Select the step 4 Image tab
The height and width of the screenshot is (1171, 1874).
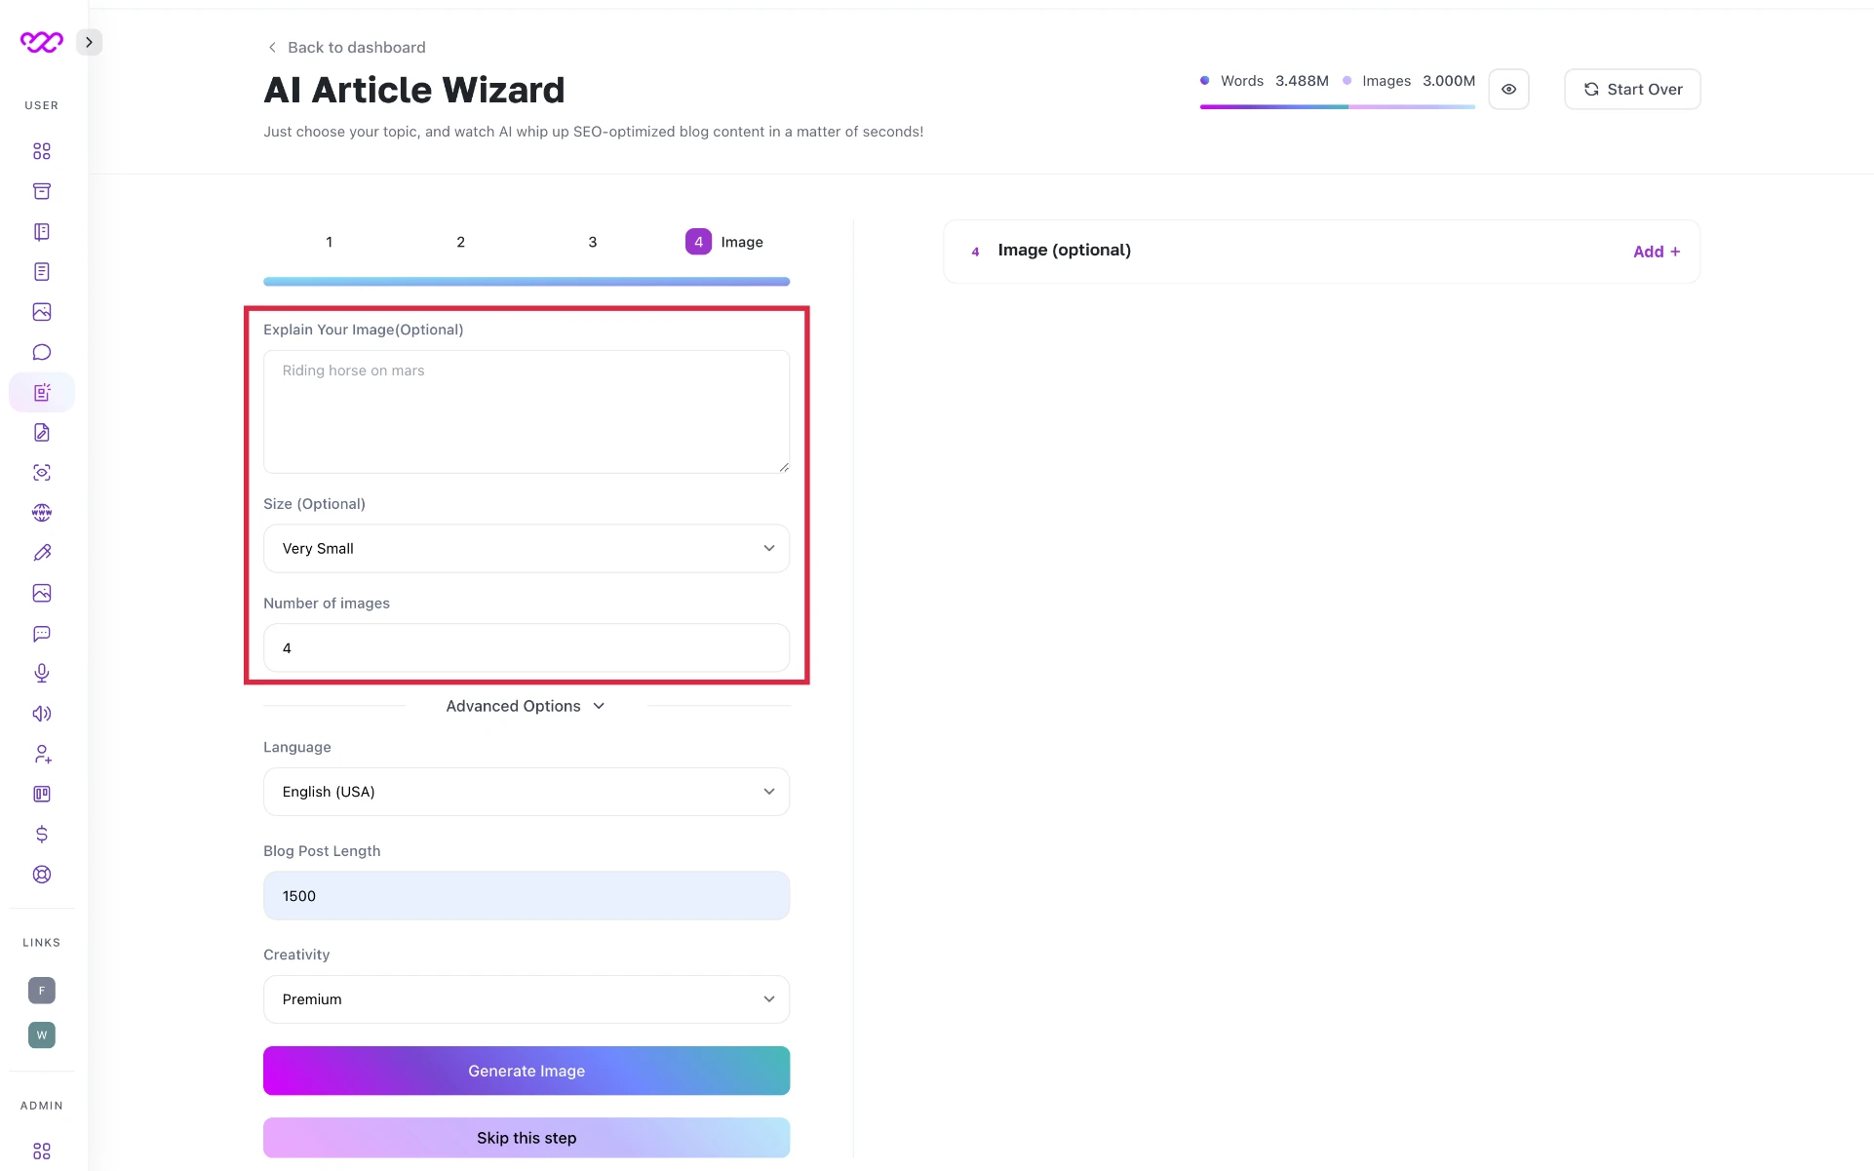click(x=724, y=242)
